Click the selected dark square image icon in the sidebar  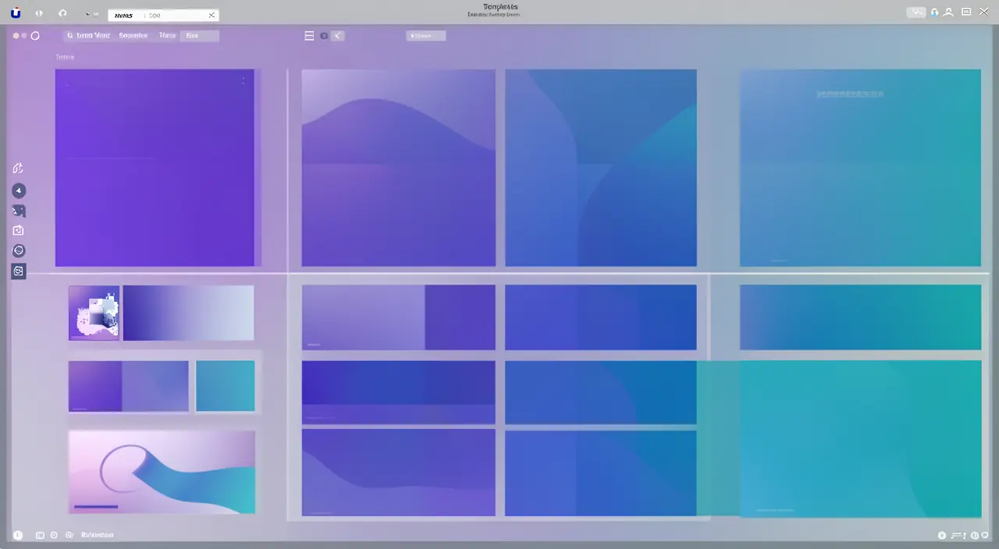pyautogui.click(x=19, y=271)
